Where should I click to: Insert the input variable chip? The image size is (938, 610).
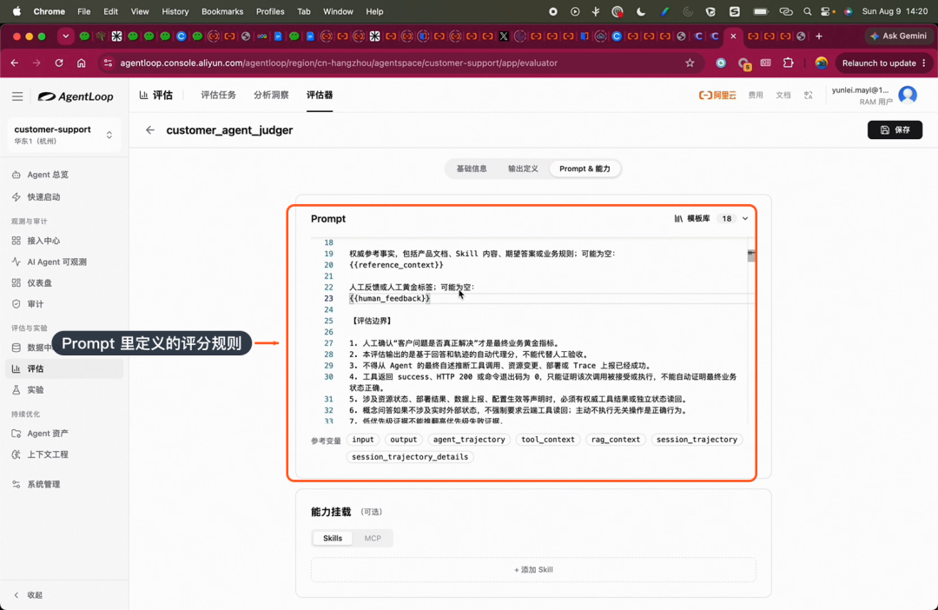(x=362, y=440)
